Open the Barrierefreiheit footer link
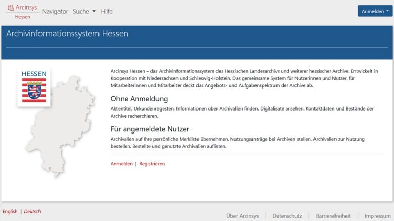This screenshot has width=394, height=221. point(333,216)
